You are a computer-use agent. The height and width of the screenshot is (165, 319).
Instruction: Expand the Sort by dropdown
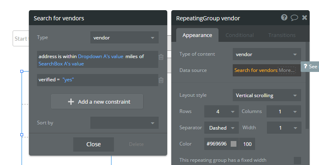(125, 123)
